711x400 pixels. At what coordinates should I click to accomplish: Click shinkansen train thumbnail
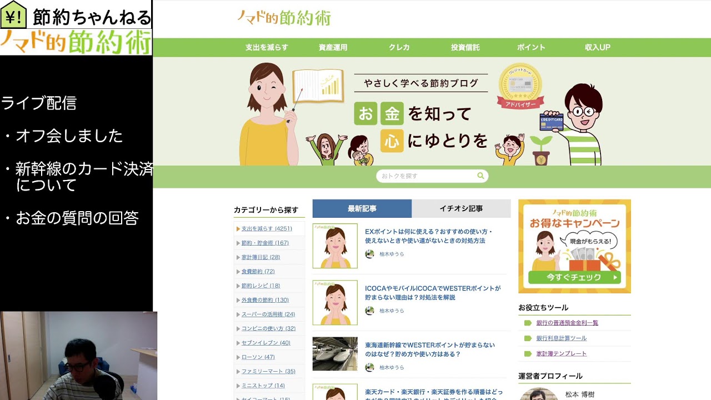click(x=335, y=354)
